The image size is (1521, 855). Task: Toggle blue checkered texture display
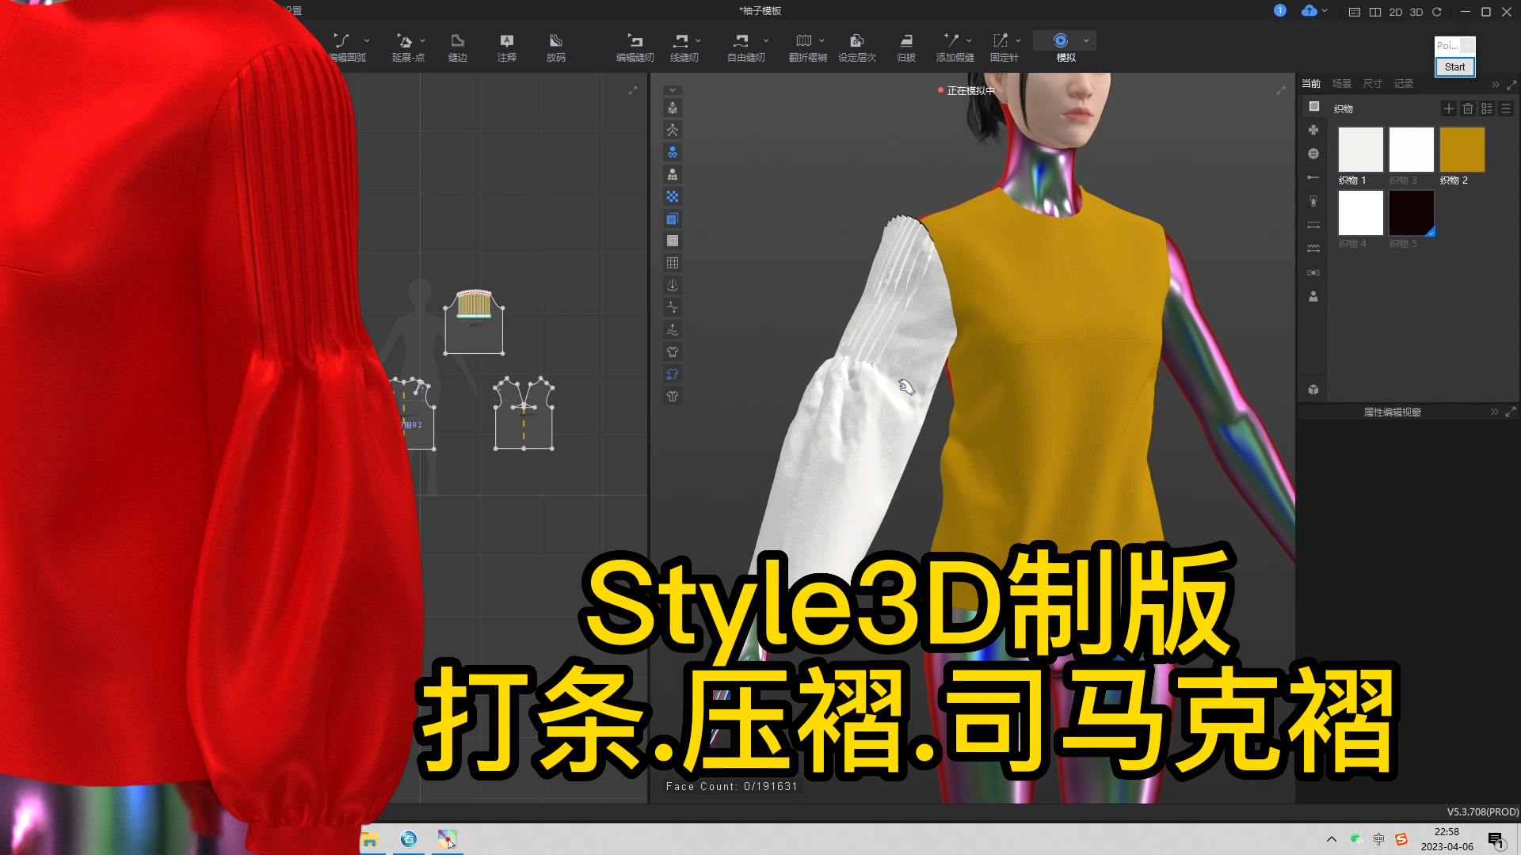pyautogui.click(x=672, y=197)
